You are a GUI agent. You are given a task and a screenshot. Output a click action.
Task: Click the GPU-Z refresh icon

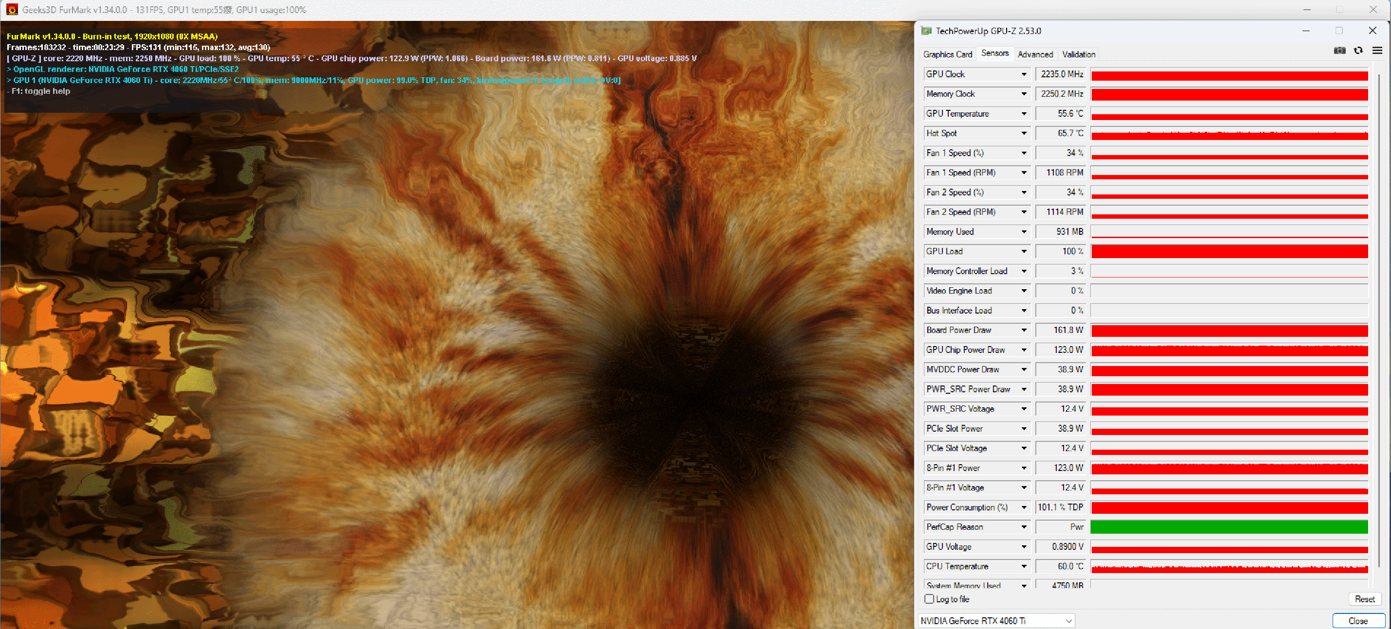point(1358,51)
